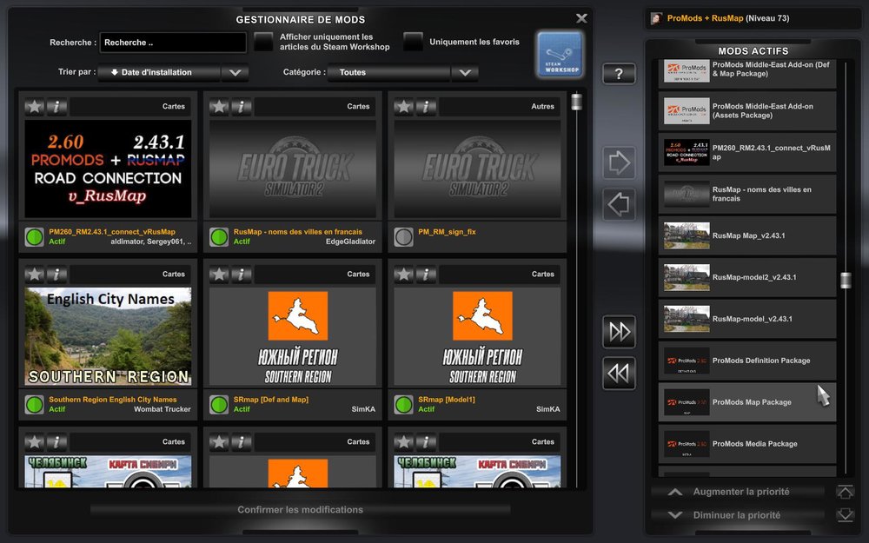The image size is (869, 543).
Task: Select RusMap Map_v2.43.1 active mod
Action: point(747,235)
